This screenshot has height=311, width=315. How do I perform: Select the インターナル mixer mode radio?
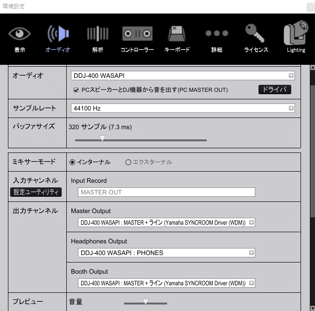click(x=72, y=162)
